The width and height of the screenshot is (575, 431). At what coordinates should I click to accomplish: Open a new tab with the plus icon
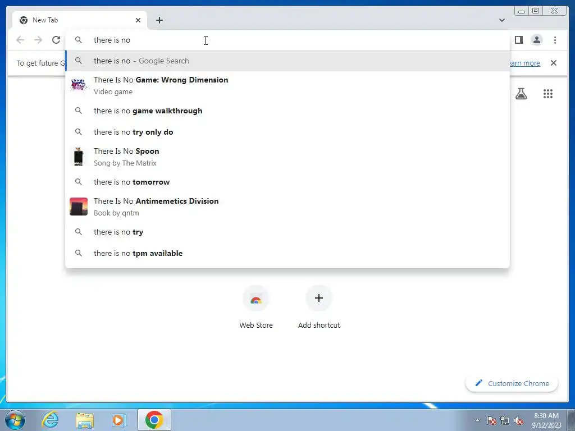(159, 20)
